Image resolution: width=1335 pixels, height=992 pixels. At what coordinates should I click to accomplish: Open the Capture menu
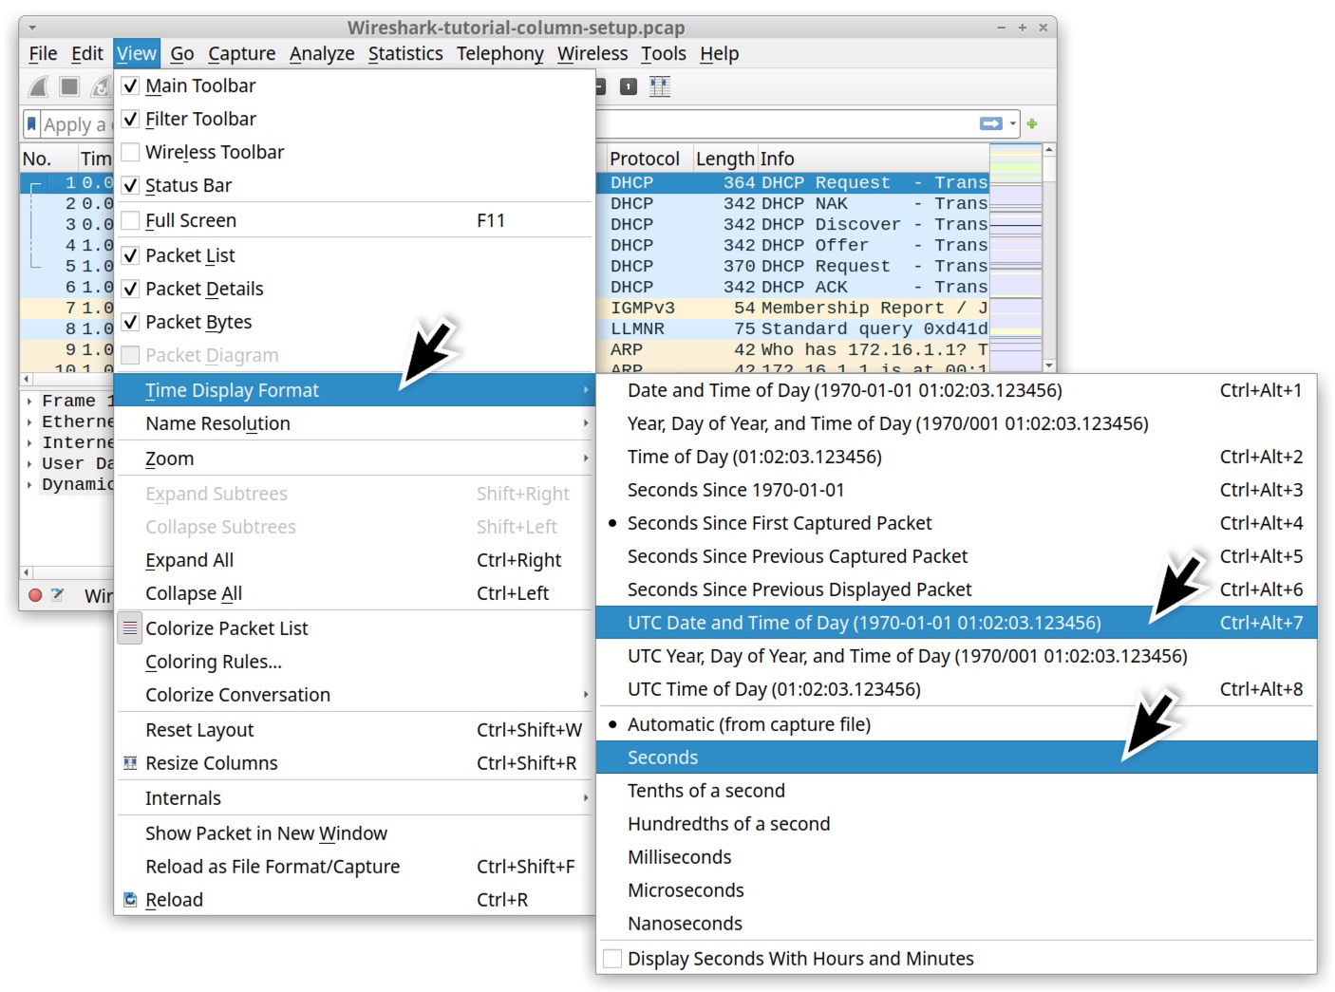point(242,54)
